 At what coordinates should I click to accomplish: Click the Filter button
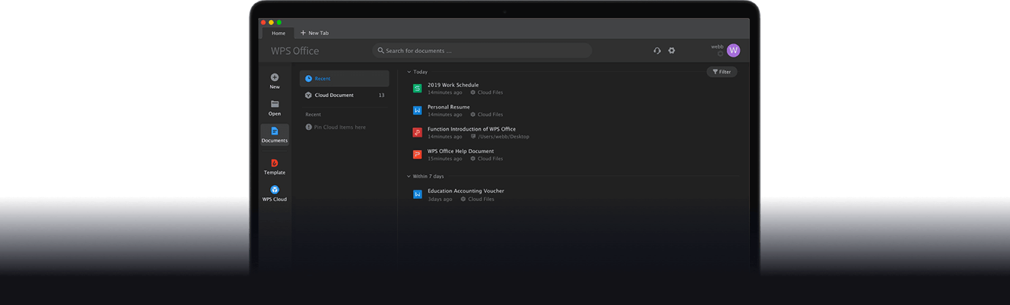click(722, 72)
